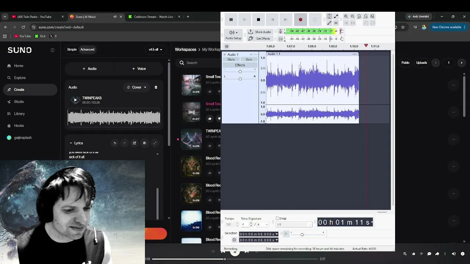Click the undo lyrics icon
This screenshot has width=470, height=264.
pos(115,143)
